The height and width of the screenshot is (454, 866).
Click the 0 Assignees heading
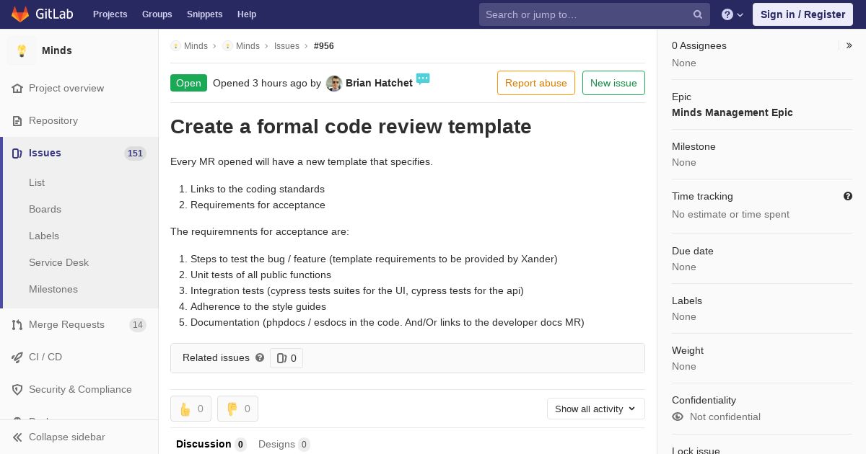click(699, 45)
